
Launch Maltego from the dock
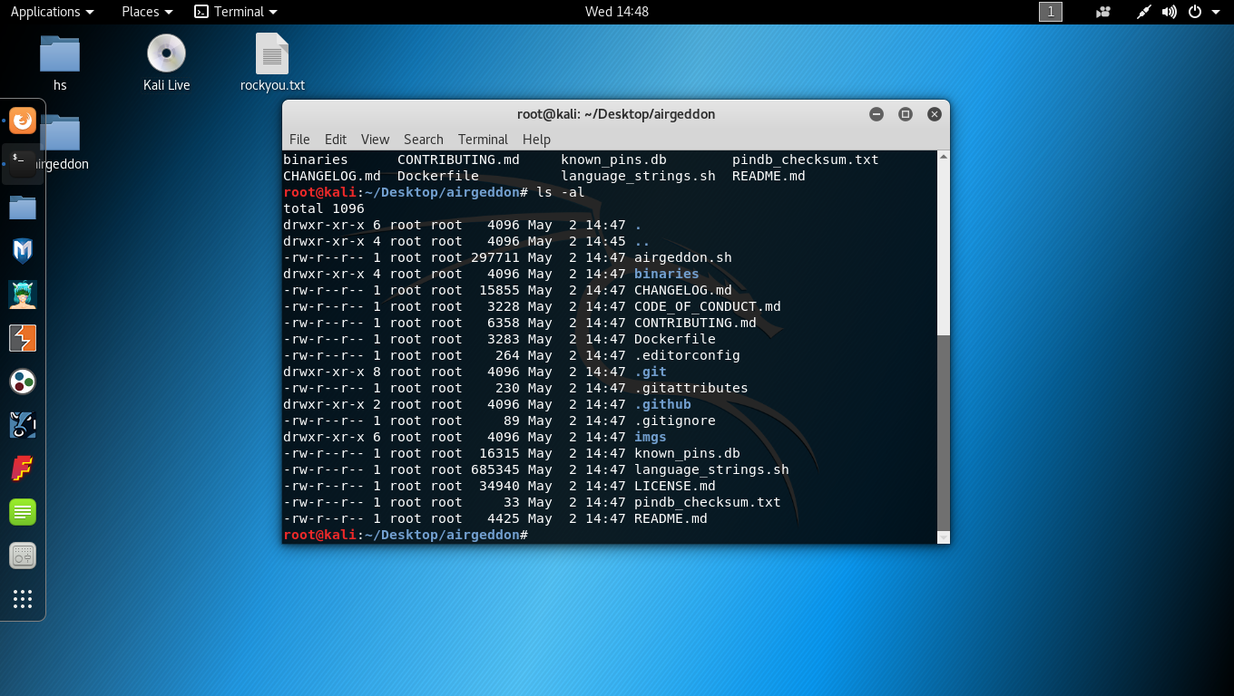pyautogui.click(x=23, y=382)
